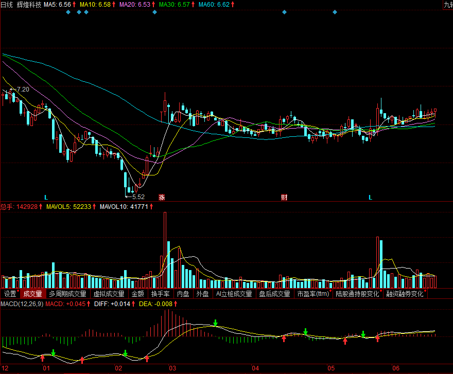Show the 金额 amount indicator tab

click(137, 294)
